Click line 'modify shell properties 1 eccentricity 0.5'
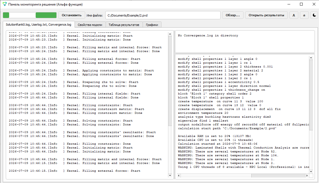This screenshot has width=319, height=183. pos(218,82)
